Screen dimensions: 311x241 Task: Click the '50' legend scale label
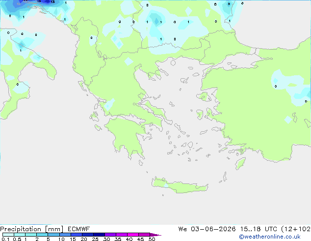pos(152,239)
